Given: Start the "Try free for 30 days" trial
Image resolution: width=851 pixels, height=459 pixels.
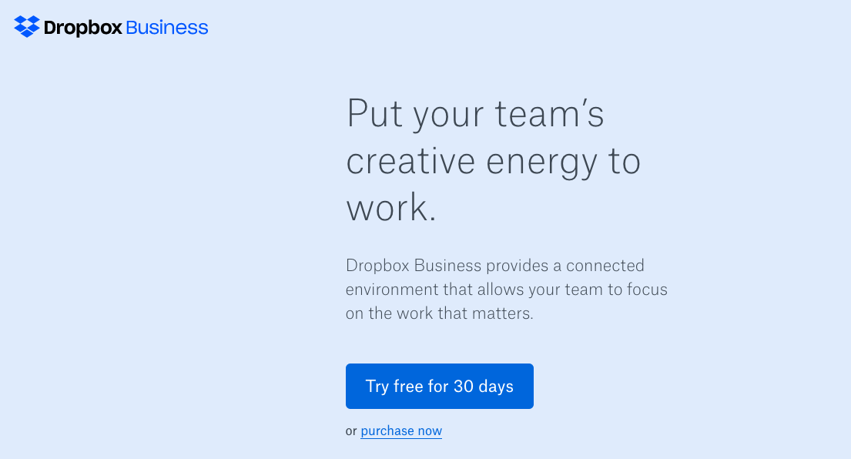Looking at the screenshot, I should point(440,387).
